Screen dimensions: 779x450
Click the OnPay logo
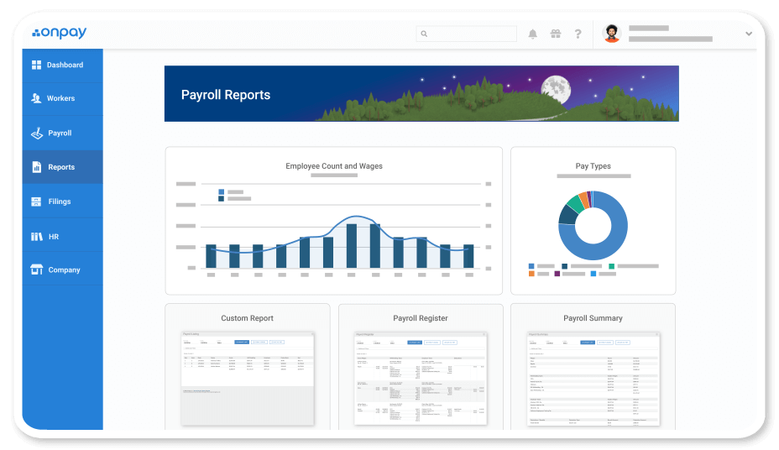[59, 34]
